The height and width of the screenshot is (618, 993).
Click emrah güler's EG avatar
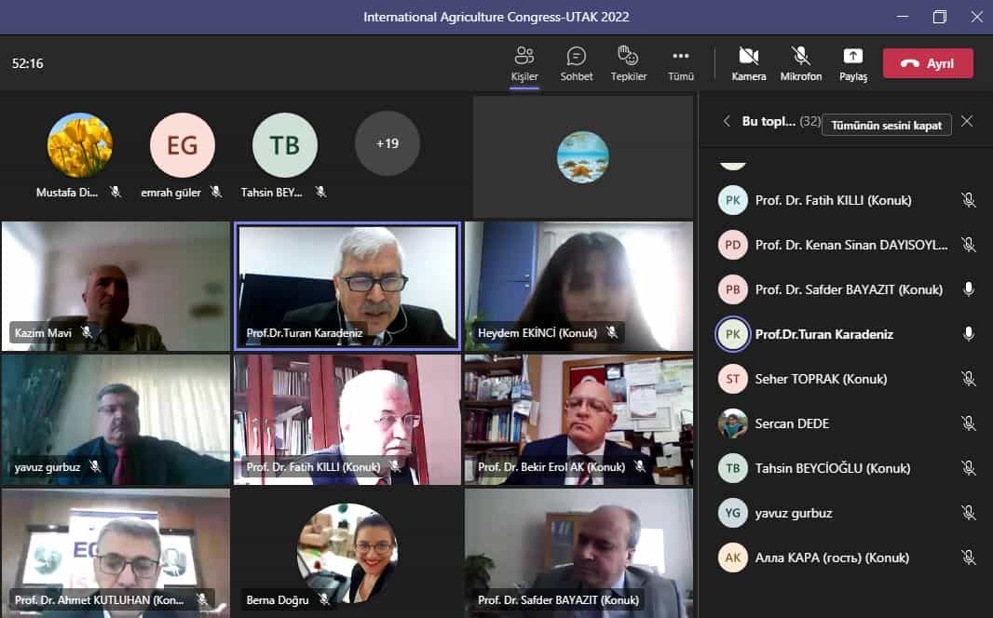183,145
